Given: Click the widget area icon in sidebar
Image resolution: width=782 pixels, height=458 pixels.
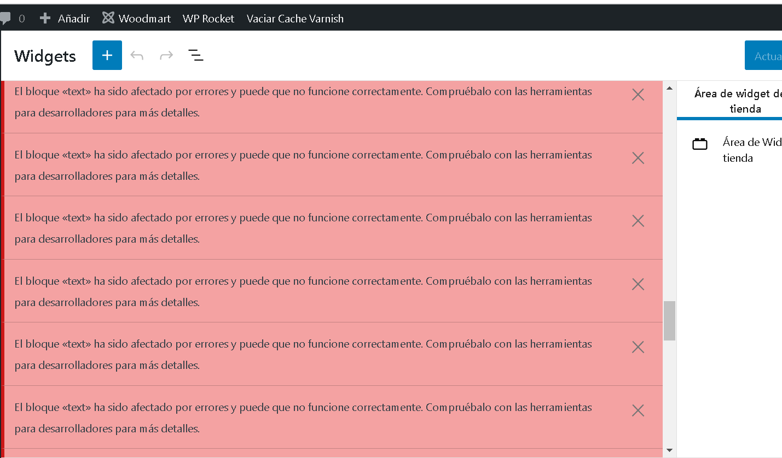Looking at the screenshot, I should [700, 144].
